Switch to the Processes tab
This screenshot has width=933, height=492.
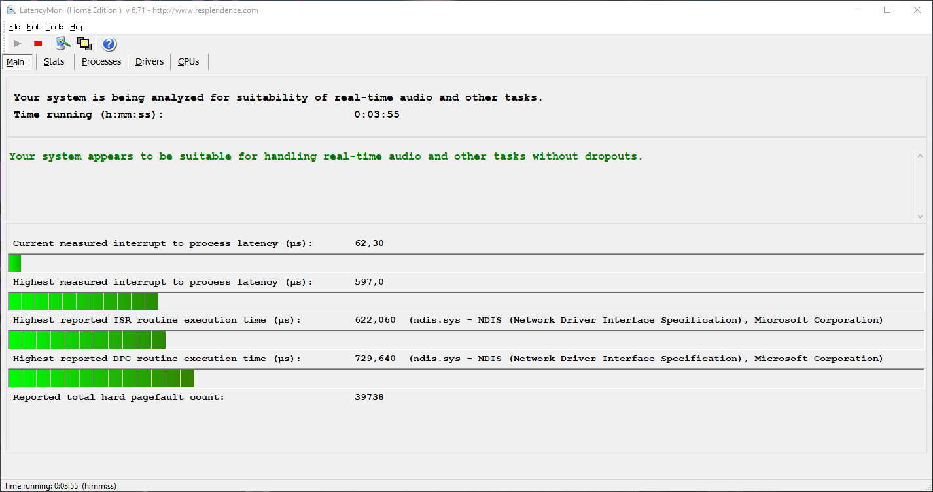[x=101, y=61]
